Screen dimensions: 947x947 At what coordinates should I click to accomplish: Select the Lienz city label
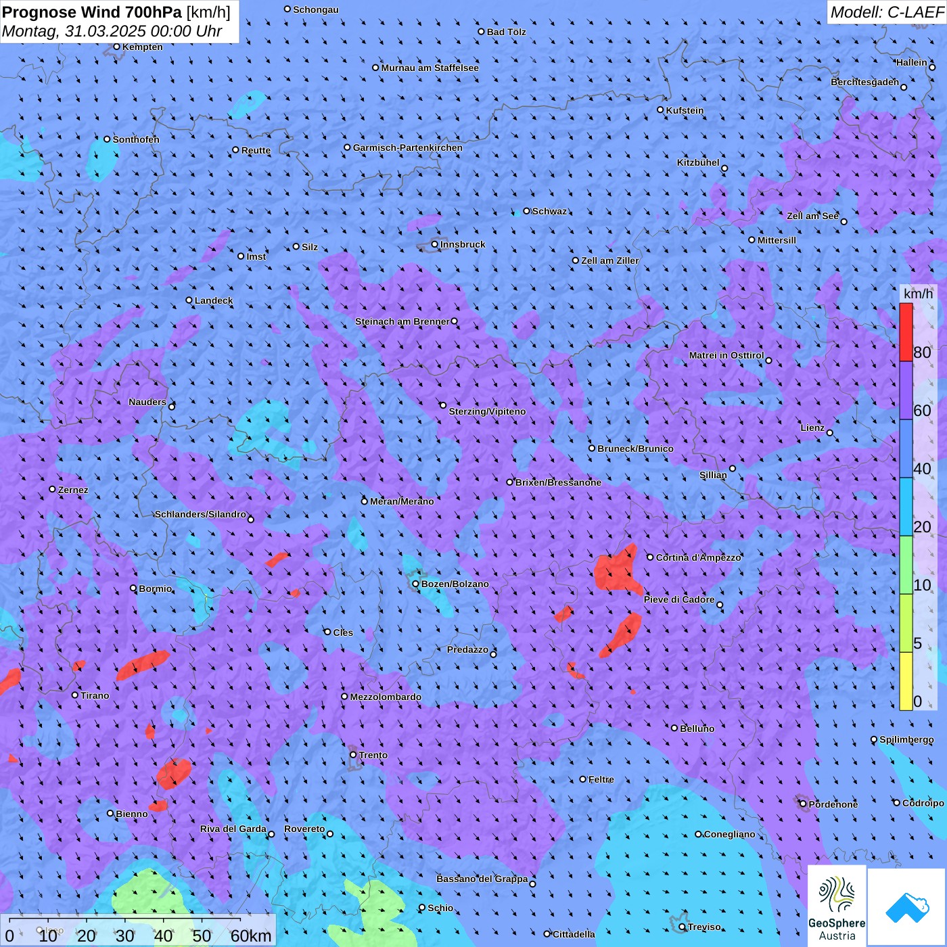812,428
